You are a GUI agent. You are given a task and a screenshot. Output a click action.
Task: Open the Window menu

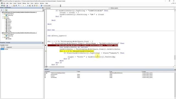[42, 3]
